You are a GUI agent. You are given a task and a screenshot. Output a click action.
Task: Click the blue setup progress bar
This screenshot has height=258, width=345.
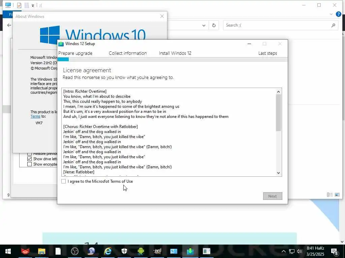(x=63, y=59)
